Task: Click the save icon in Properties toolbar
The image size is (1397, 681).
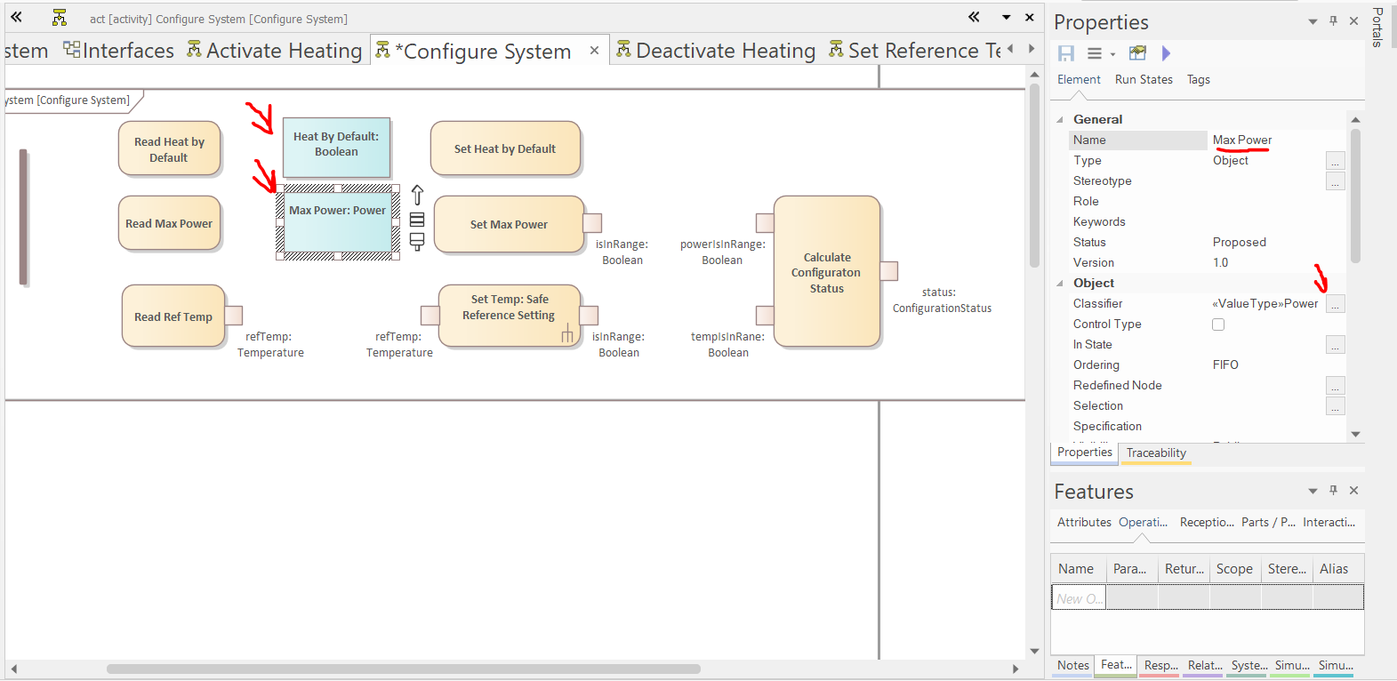Action: pos(1065,53)
